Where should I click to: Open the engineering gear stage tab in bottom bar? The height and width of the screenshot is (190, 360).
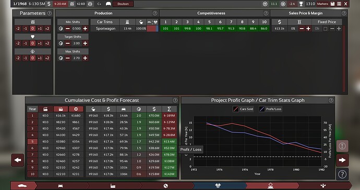click(x=165, y=186)
